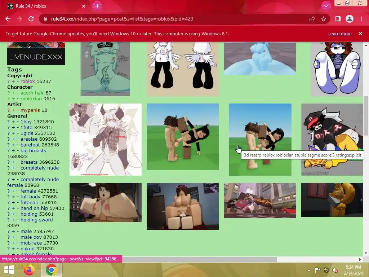The image size is (369, 277).
Task: Open the Learn more link in the infobar
Action: (340, 34)
